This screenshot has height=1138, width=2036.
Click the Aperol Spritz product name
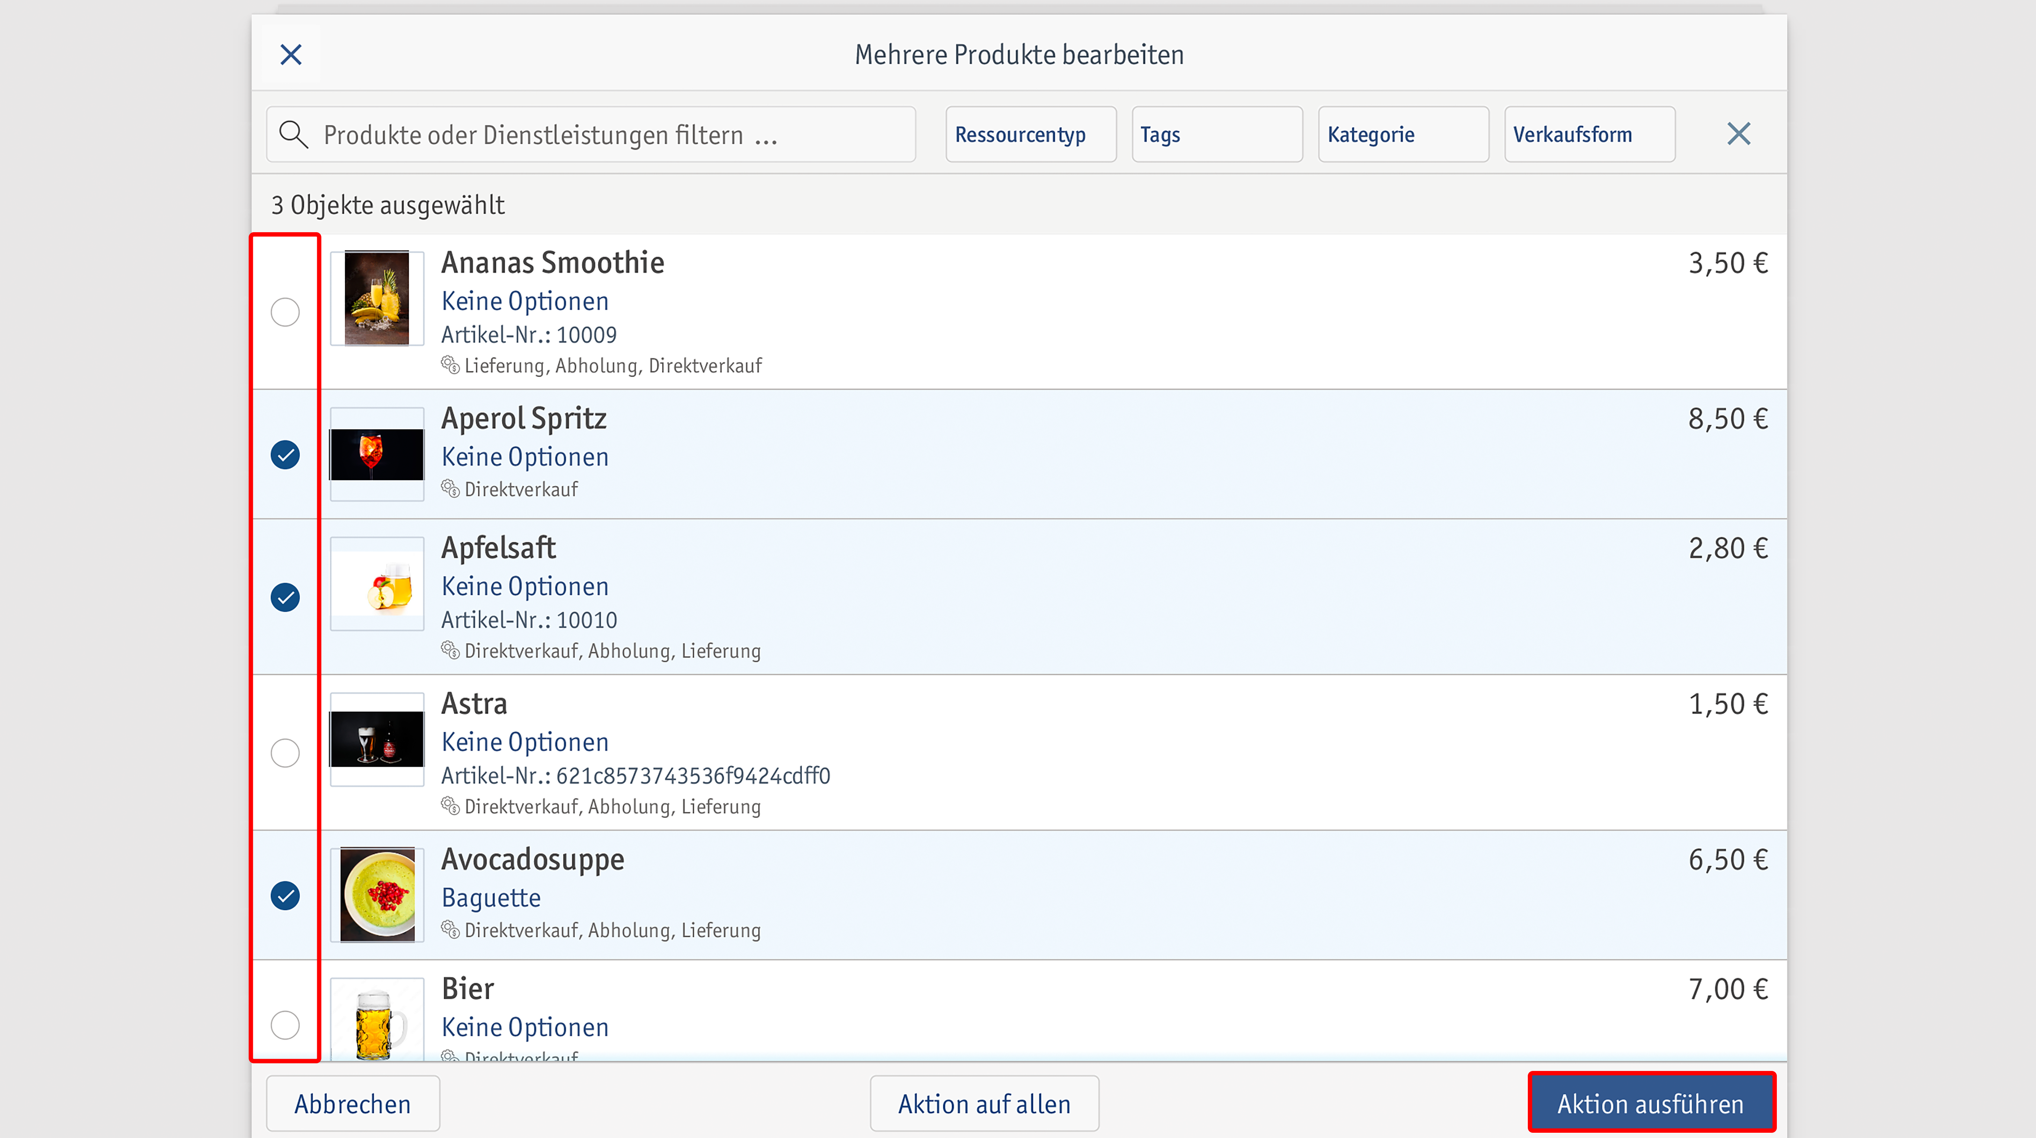[524, 418]
